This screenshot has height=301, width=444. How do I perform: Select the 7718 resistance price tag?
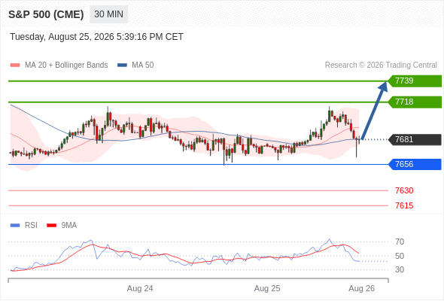(415, 102)
